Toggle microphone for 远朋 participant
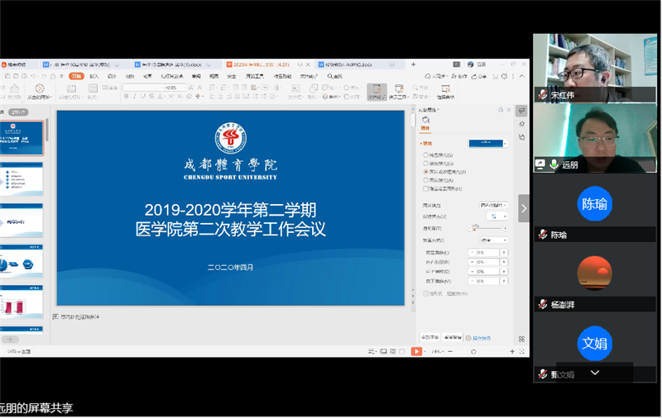The height and width of the screenshot is (418, 662). click(554, 164)
